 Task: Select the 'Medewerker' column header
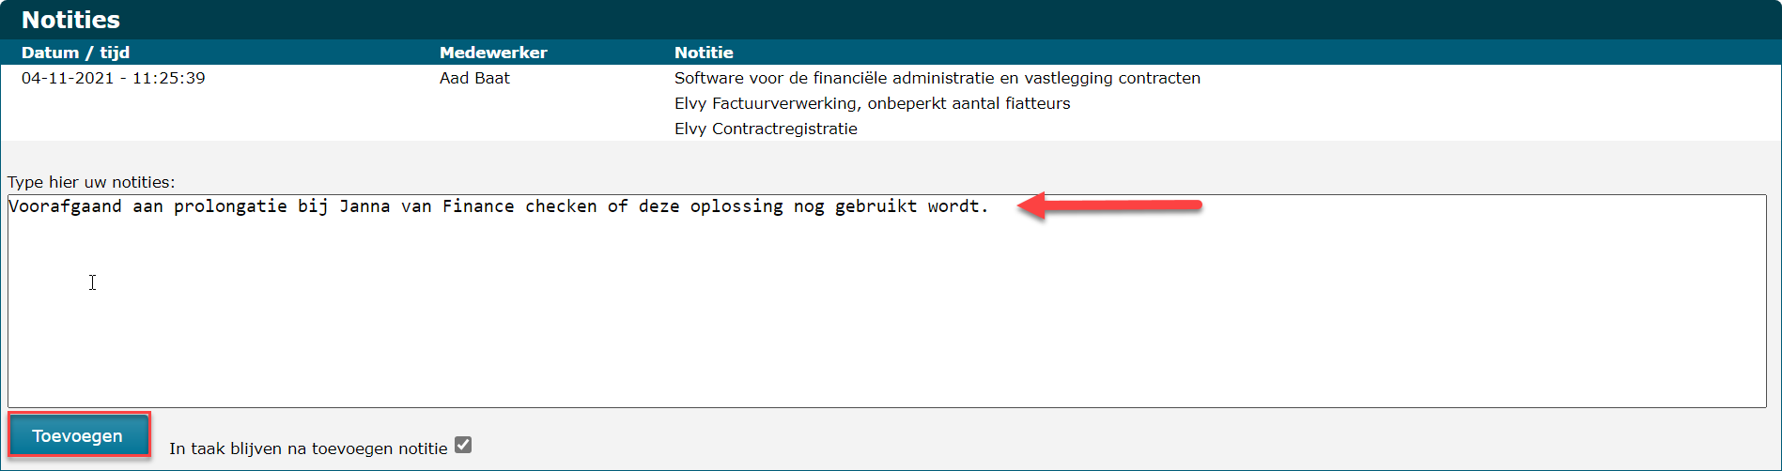[x=493, y=53]
